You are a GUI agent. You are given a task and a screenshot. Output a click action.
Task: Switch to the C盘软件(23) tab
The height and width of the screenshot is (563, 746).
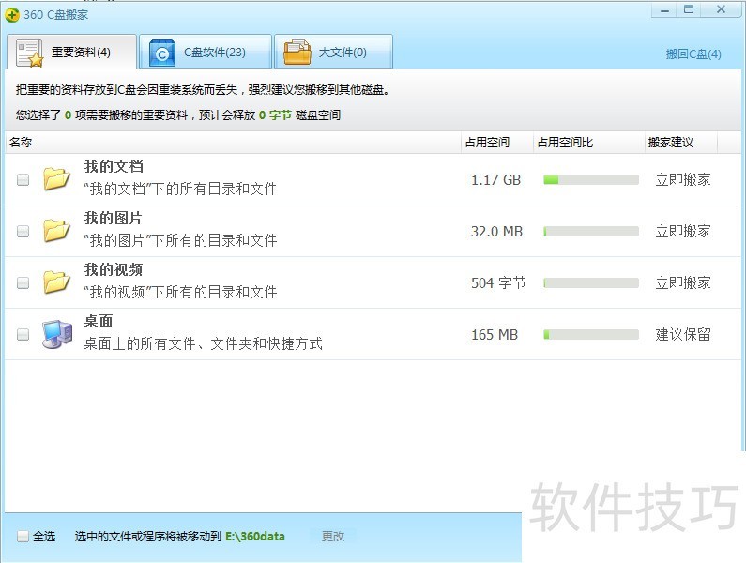coord(214,53)
